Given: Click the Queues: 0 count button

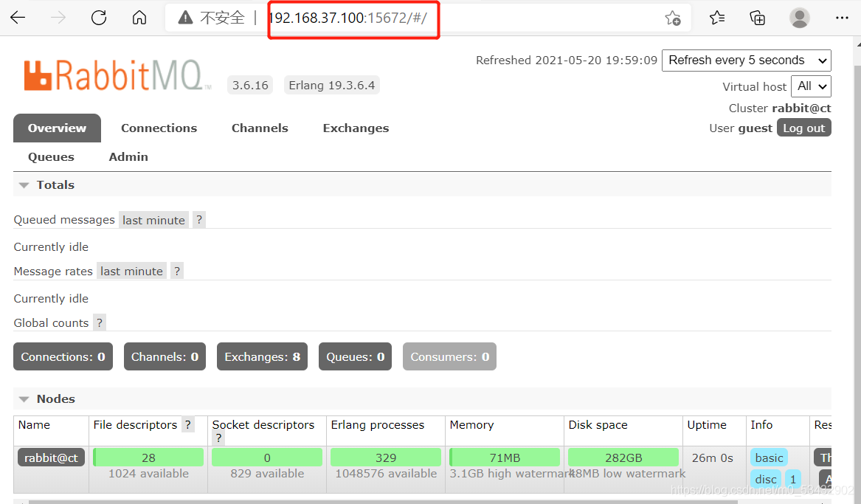Looking at the screenshot, I should (x=356, y=357).
